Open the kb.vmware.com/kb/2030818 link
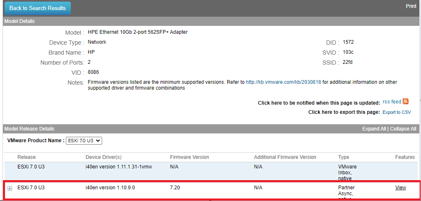 (283, 82)
